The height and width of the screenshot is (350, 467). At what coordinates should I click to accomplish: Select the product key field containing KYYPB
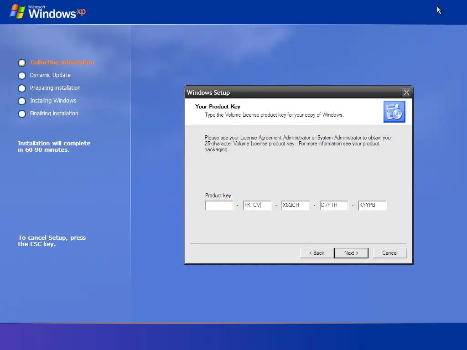372,206
